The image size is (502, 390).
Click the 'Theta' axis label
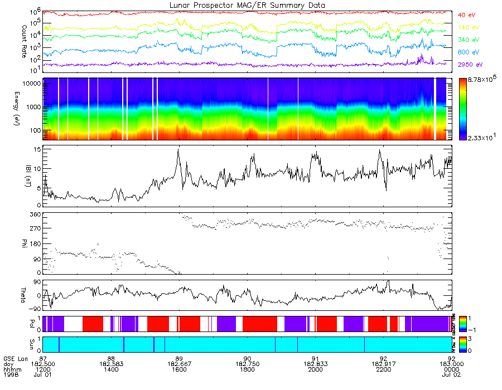[x=23, y=295]
